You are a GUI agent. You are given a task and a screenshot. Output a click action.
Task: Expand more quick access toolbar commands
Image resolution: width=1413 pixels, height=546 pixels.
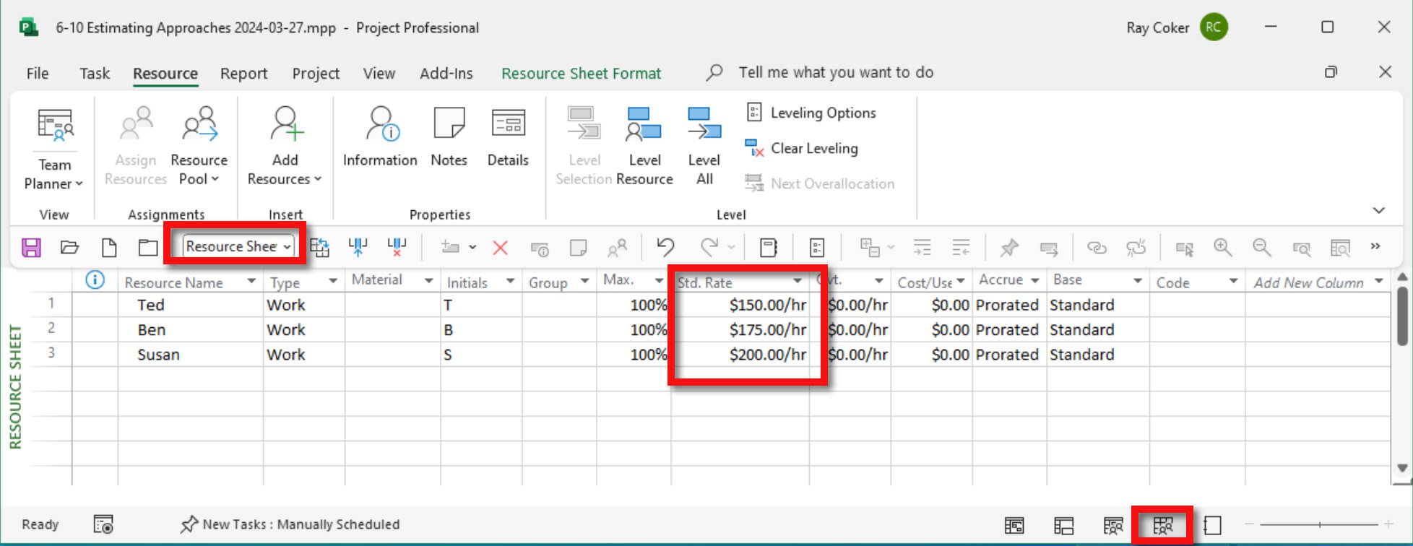1375,247
